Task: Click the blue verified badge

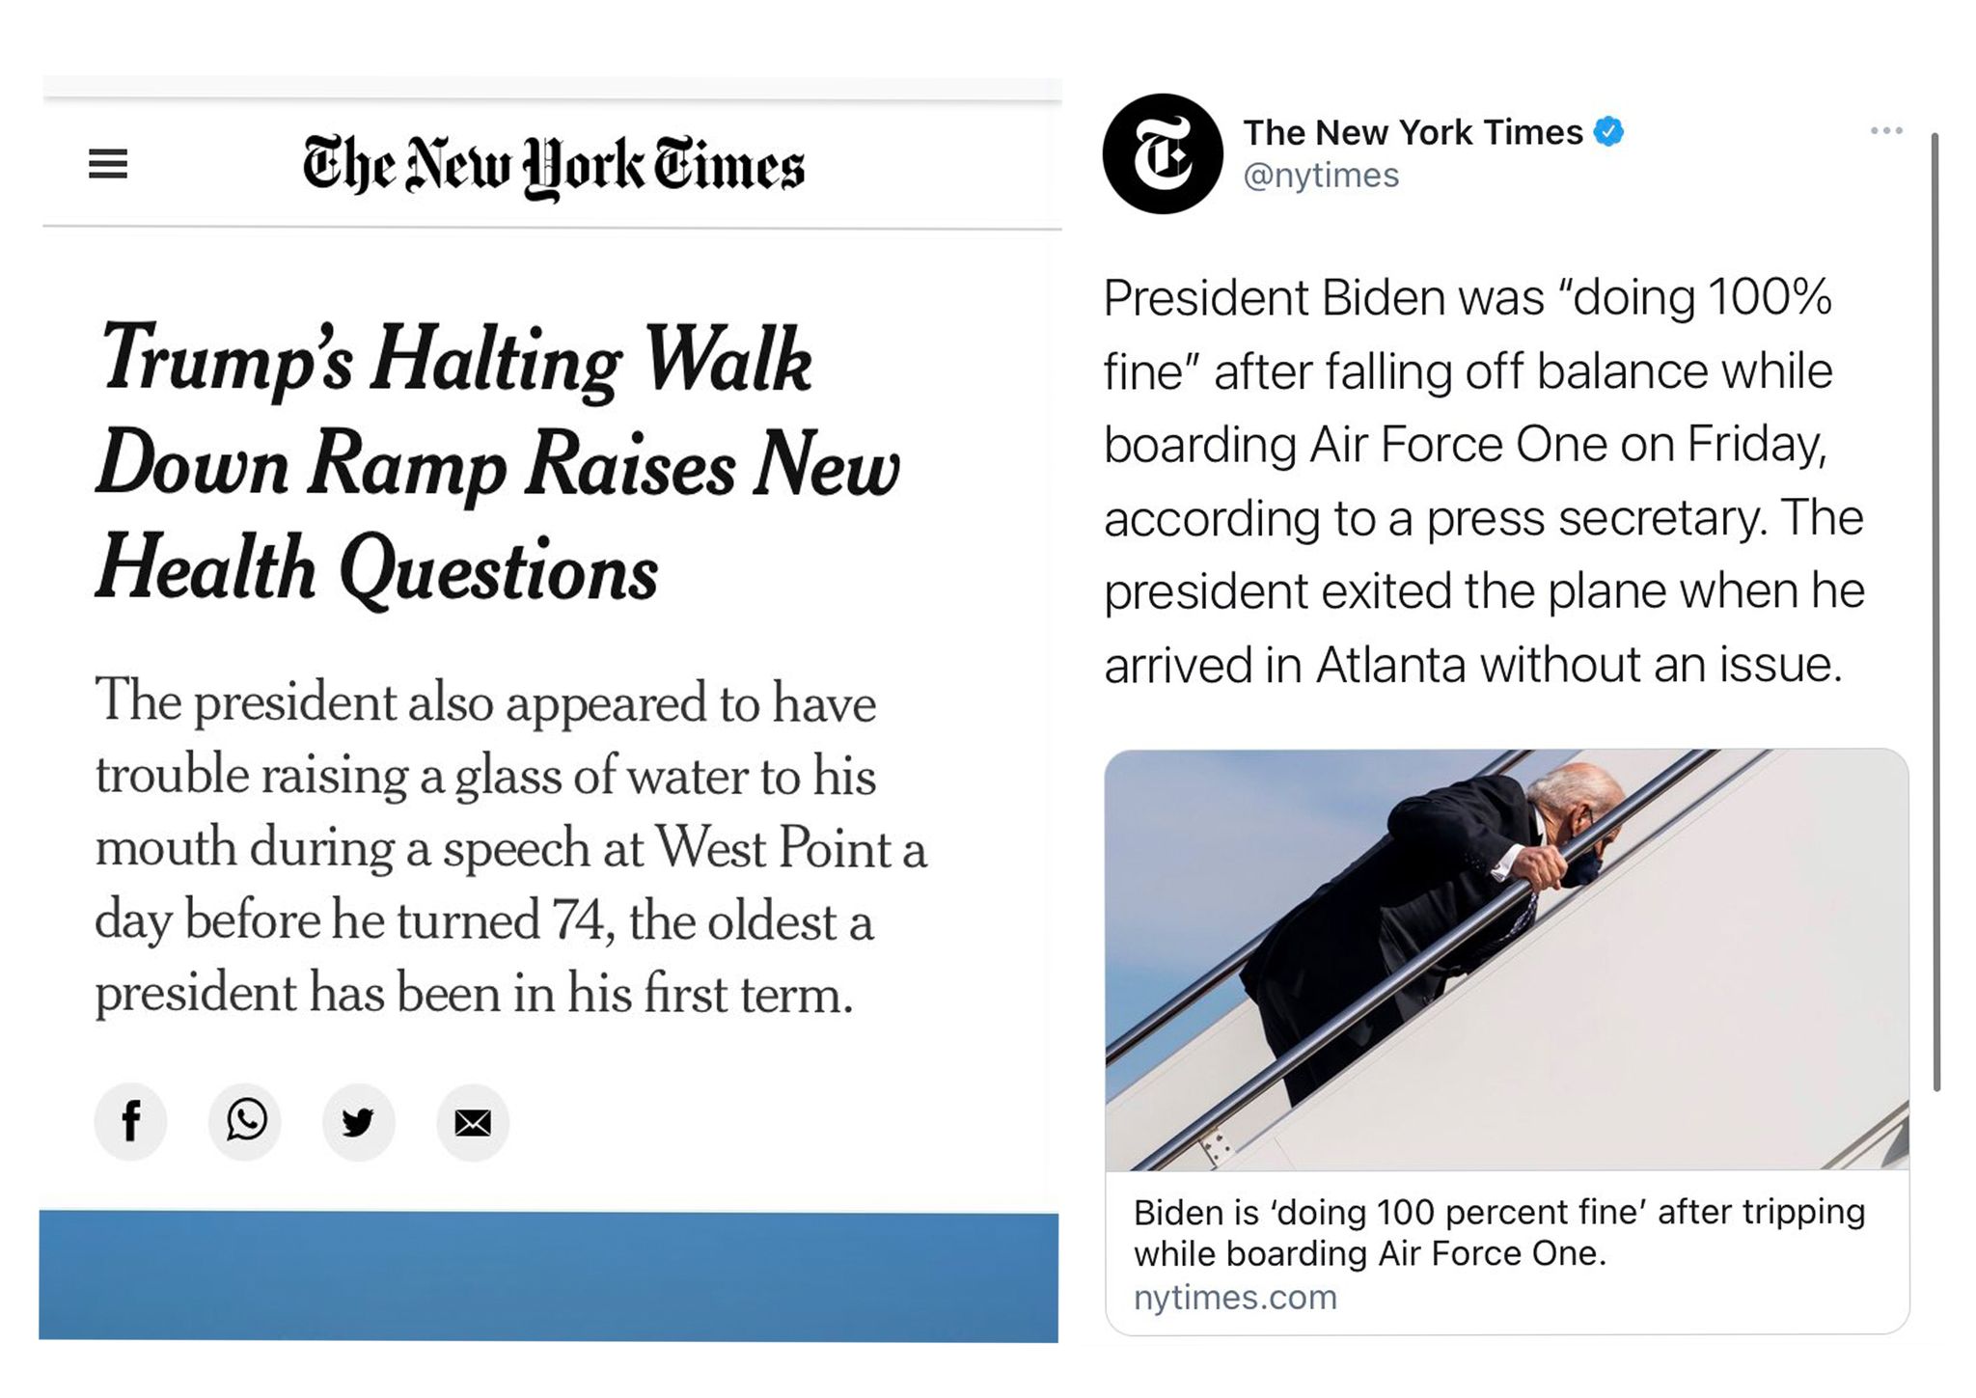Action: (x=1608, y=131)
